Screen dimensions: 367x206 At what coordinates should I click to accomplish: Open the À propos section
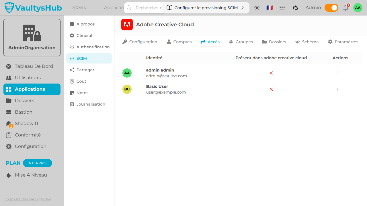click(89, 24)
